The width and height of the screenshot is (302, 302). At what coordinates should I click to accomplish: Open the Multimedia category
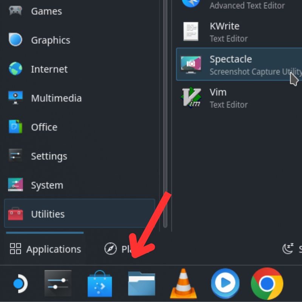click(x=79, y=98)
